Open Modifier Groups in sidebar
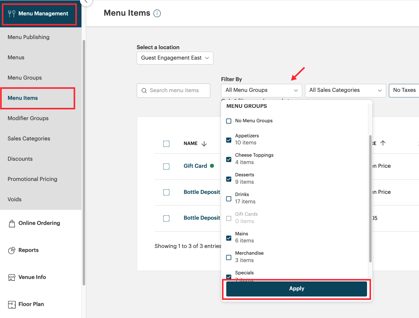Image resolution: width=419 pixels, height=318 pixels. [28, 118]
